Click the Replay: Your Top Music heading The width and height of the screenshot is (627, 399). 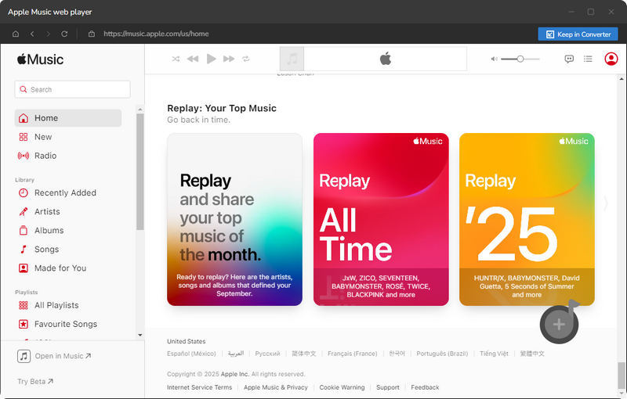click(222, 108)
